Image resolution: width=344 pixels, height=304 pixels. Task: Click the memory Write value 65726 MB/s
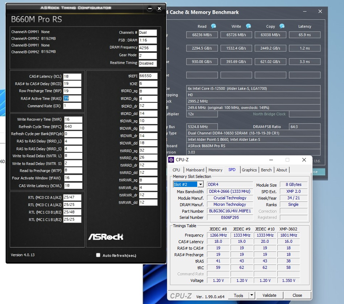point(236,35)
